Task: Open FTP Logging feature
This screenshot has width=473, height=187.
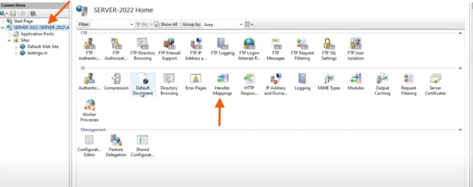Action: [x=222, y=47]
